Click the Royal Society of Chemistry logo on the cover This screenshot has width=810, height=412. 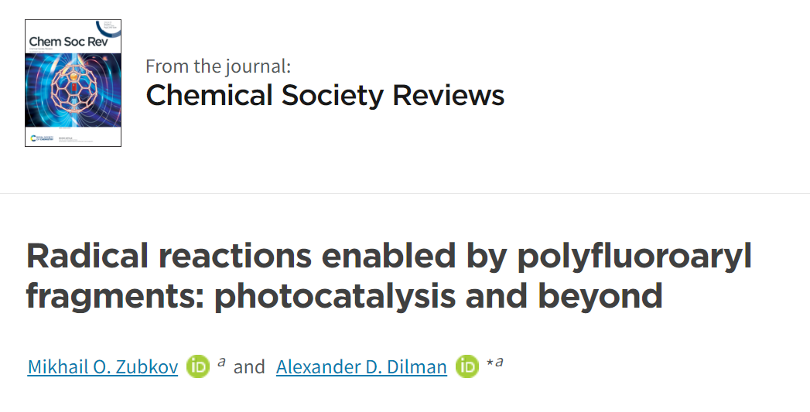pyautogui.click(x=43, y=138)
